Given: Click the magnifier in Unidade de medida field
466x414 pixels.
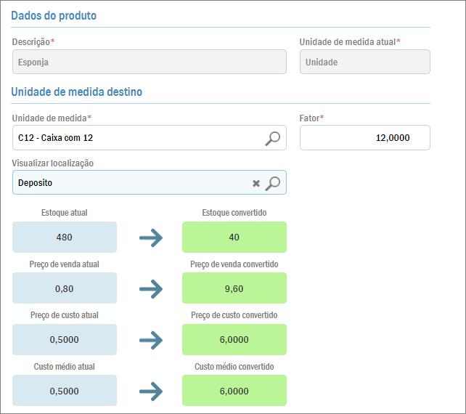Looking at the screenshot, I should 272,138.
